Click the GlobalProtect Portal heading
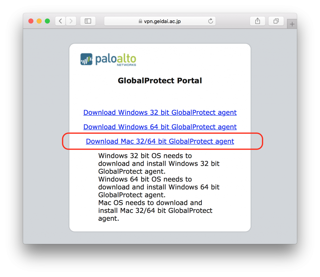 (x=160, y=80)
